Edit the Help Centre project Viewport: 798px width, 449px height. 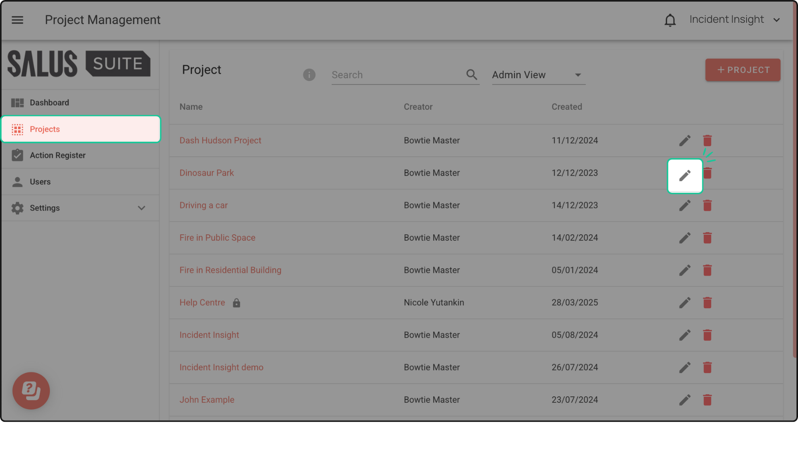click(685, 303)
